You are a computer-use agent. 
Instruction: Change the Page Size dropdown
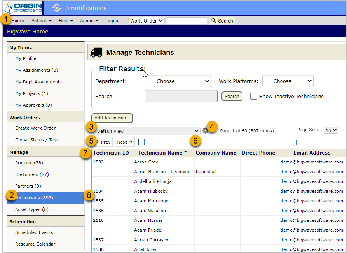(331, 130)
